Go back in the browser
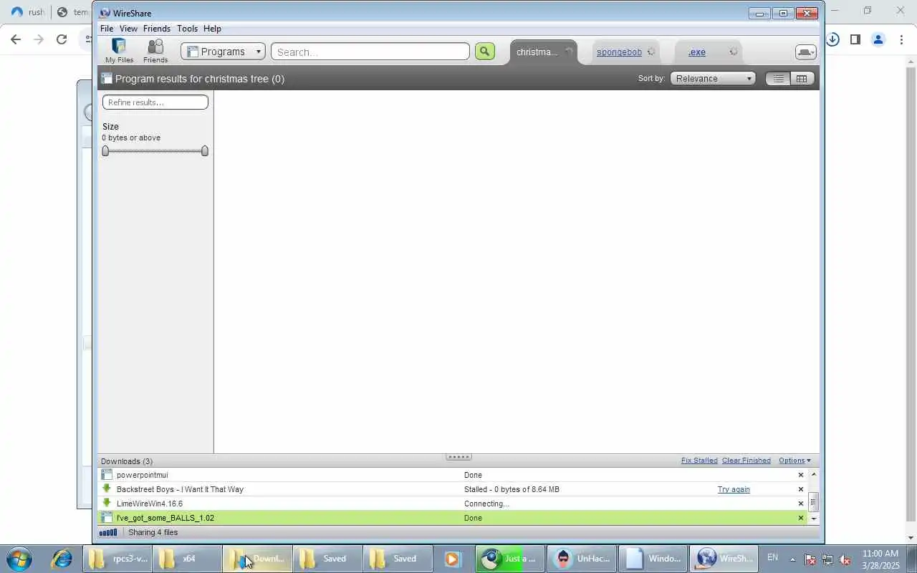Screen dimensions: 917x573 pyautogui.click(x=16, y=39)
